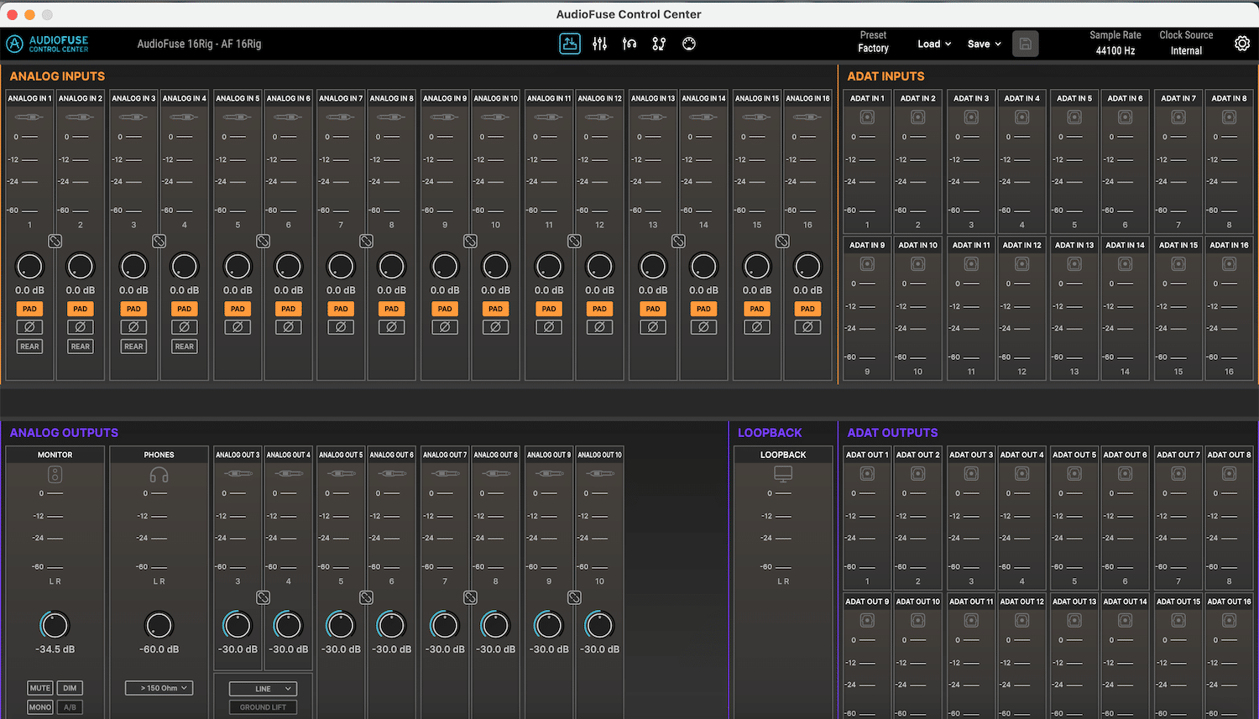Enable REAR input for Analog In 3
Screen dimensions: 1259x719
coord(133,346)
